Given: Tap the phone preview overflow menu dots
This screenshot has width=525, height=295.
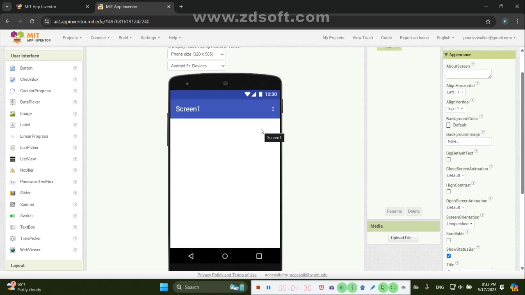Looking at the screenshot, I should (x=273, y=109).
